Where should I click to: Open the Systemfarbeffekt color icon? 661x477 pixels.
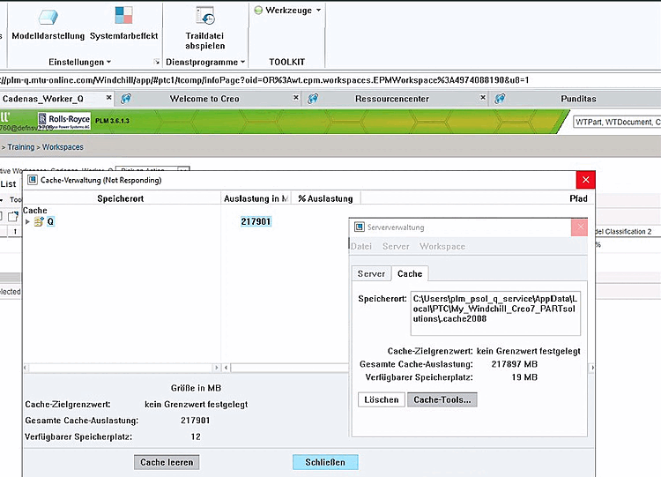coord(123,15)
